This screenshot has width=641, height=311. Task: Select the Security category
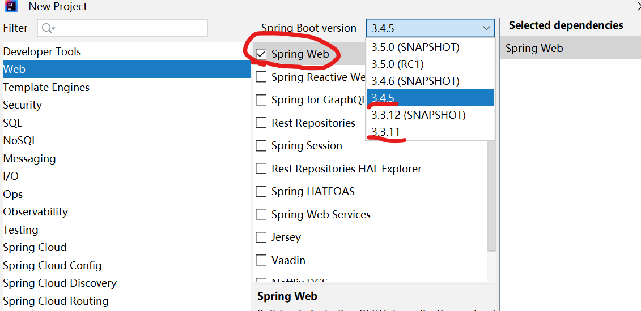tap(127, 105)
